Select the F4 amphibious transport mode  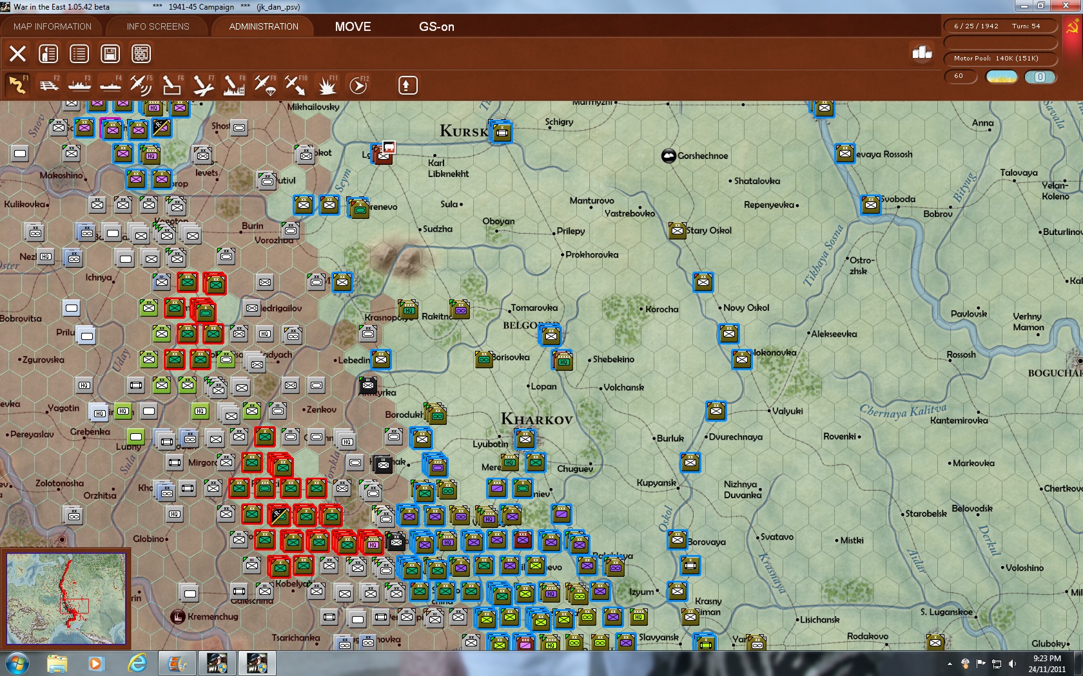tap(110, 85)
